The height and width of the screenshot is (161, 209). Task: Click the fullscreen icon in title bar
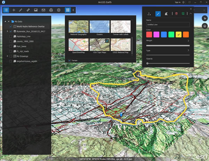tap(189, 2)
